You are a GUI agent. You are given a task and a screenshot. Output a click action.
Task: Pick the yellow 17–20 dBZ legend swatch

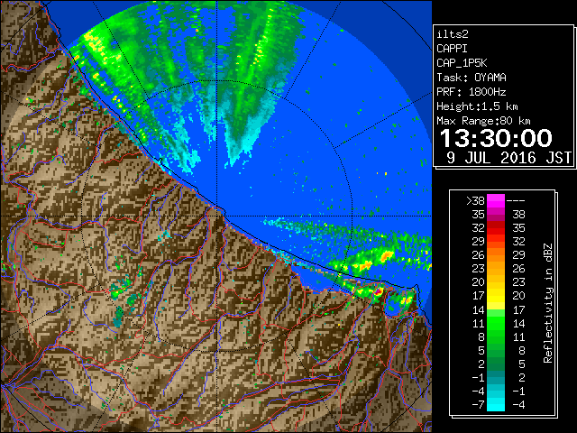click(496, 296)
